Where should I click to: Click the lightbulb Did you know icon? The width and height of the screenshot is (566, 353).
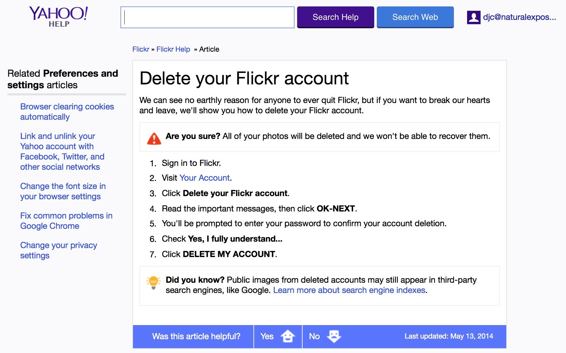[154, 283]
